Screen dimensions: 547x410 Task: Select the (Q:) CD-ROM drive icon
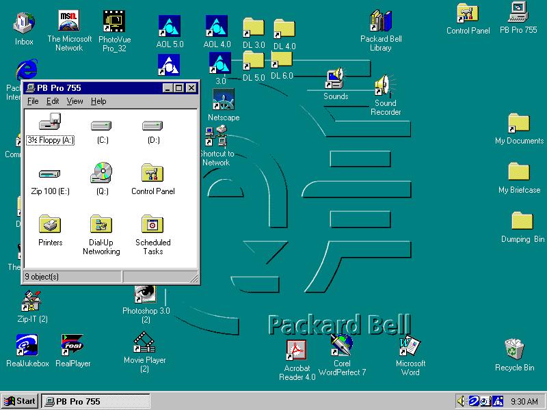point(101,173)
